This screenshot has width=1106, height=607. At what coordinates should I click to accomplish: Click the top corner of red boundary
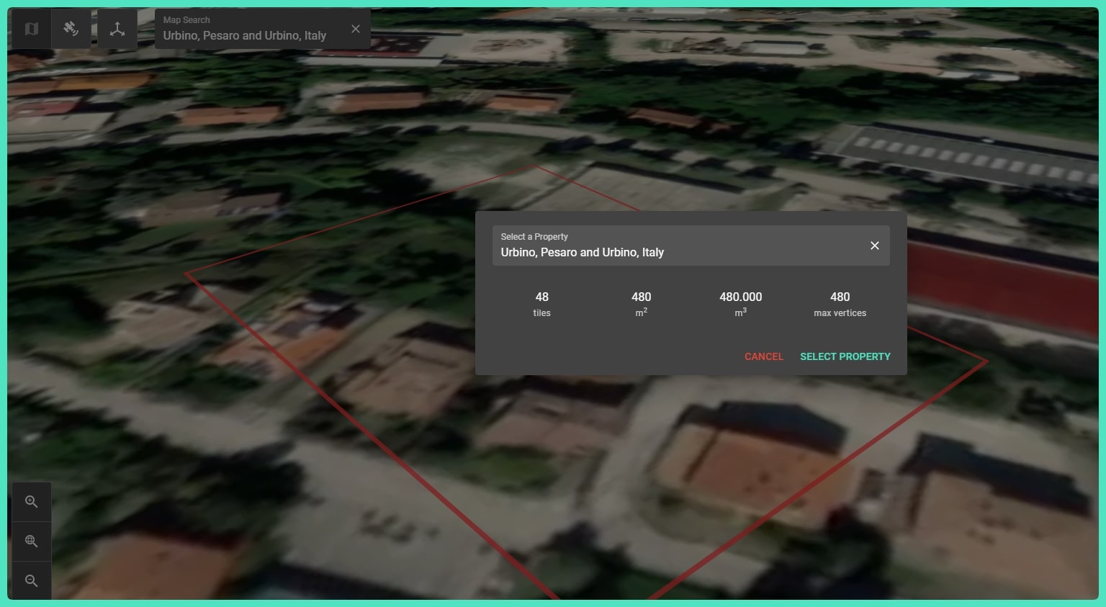click(x=537, y=166)
